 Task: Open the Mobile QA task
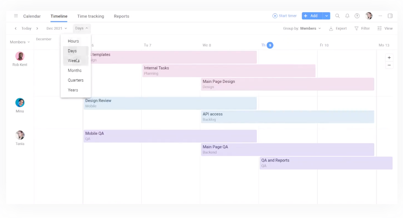(170, 136)
